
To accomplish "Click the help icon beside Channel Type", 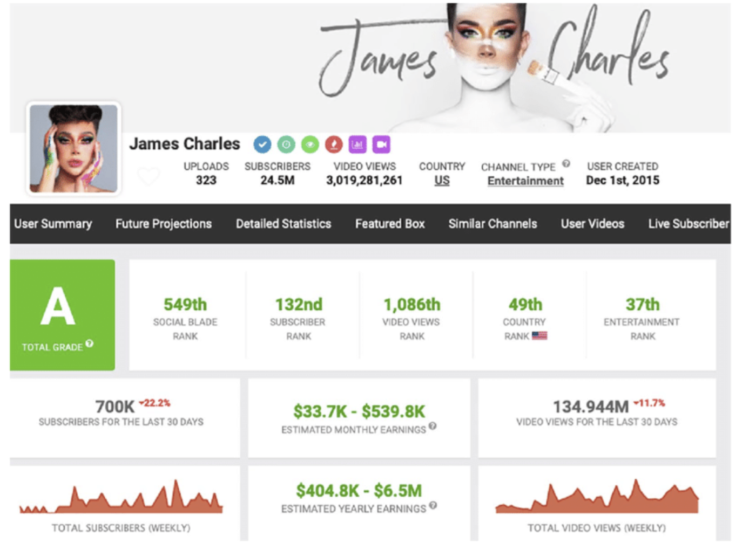I will tap(566, 164).
